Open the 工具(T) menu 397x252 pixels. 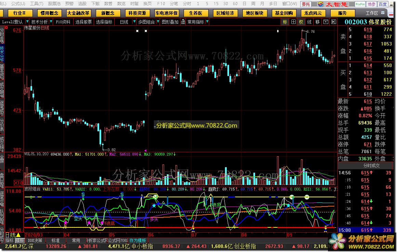click(x=37, y=4)
